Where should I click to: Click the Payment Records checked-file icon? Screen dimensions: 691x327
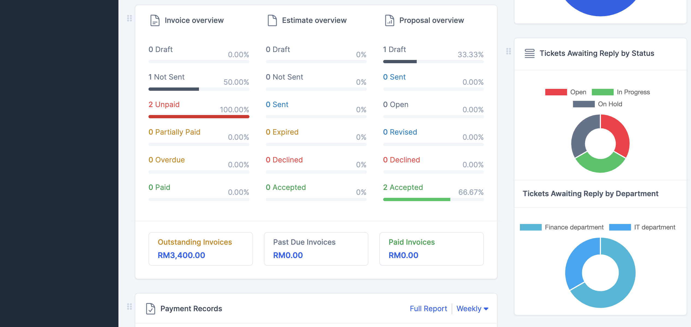click(x=150, y=308)
